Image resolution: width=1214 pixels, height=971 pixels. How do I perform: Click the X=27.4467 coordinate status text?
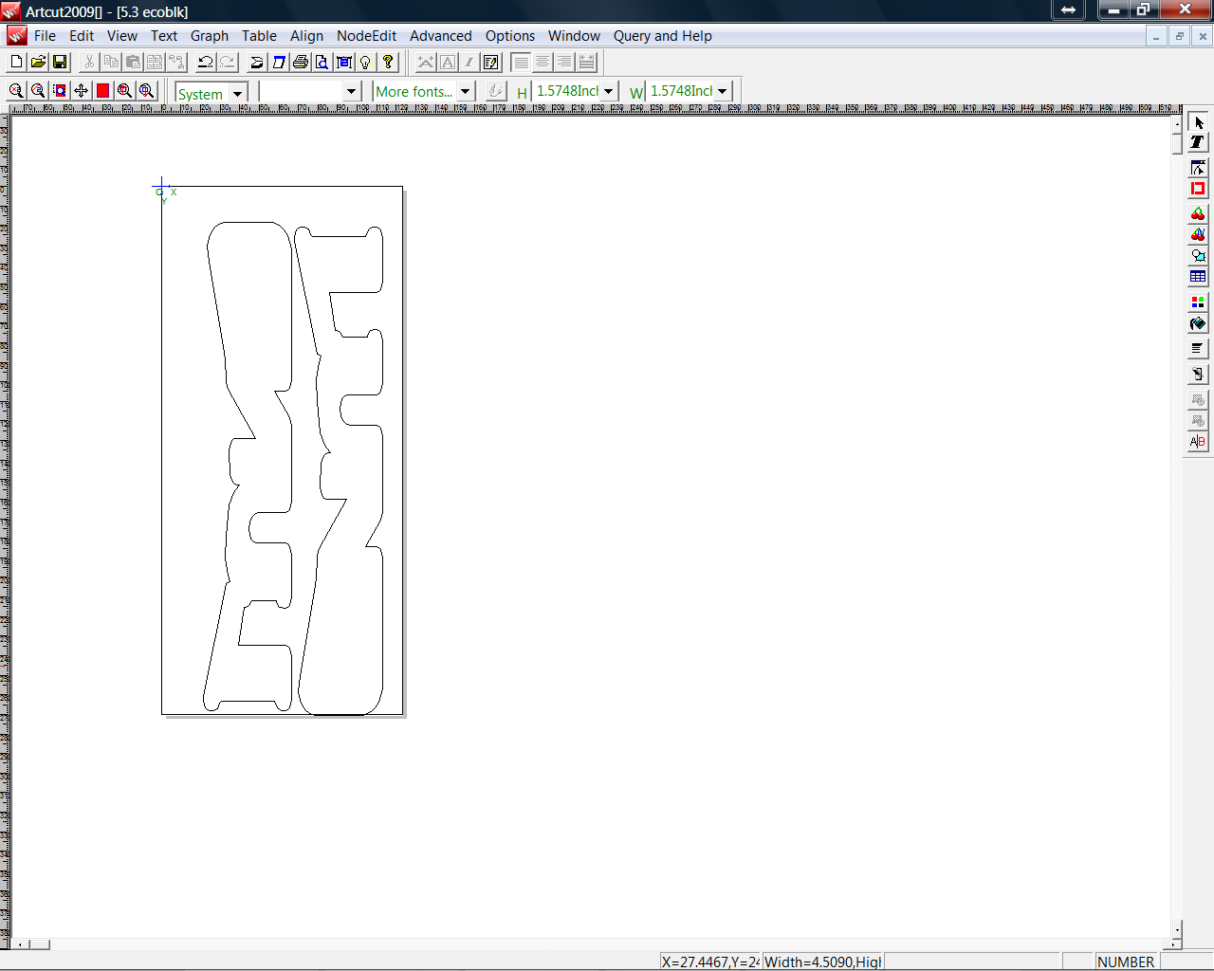point(710,962)
